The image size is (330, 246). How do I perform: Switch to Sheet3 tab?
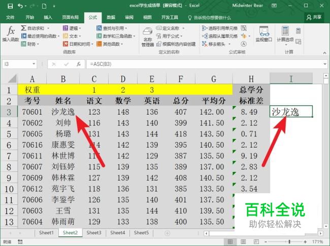click(94, 232)
